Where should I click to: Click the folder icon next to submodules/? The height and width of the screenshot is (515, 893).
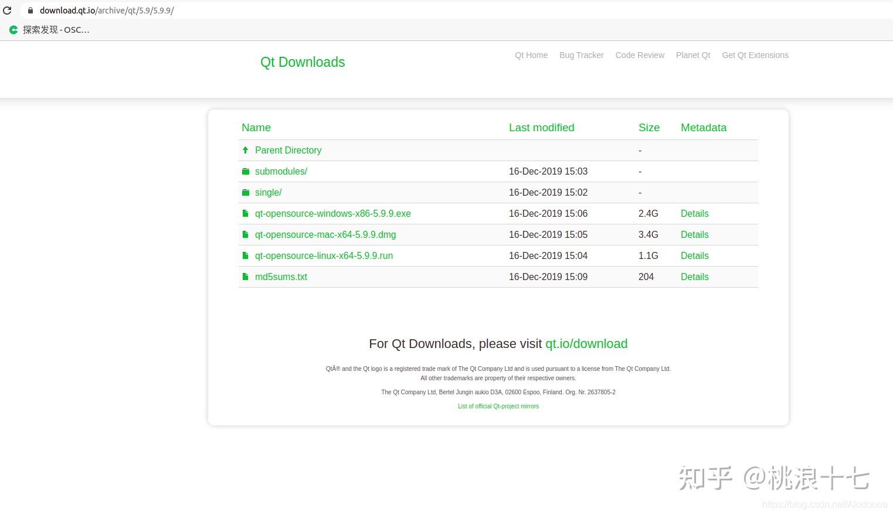246,171
